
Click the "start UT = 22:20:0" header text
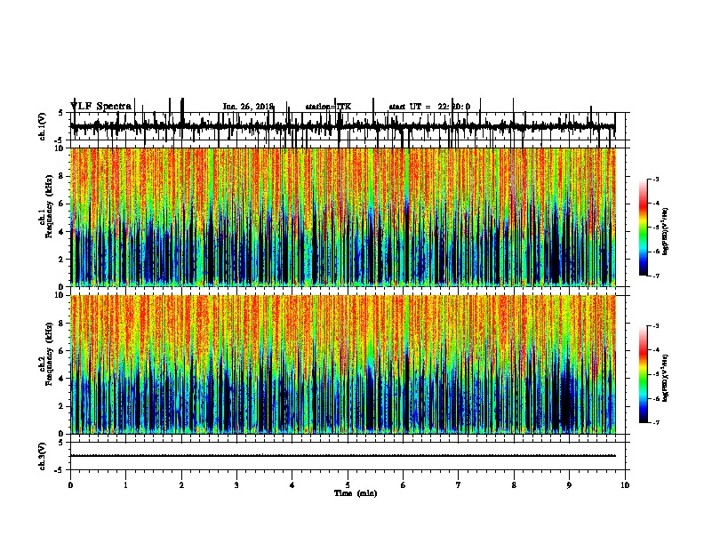(429, 107)
